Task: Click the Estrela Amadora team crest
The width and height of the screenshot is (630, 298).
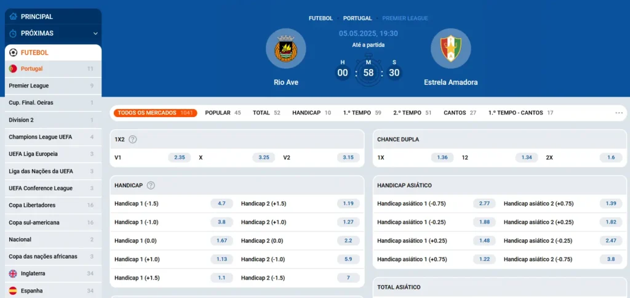Action: pyautogui.click(x=451, y=48)
